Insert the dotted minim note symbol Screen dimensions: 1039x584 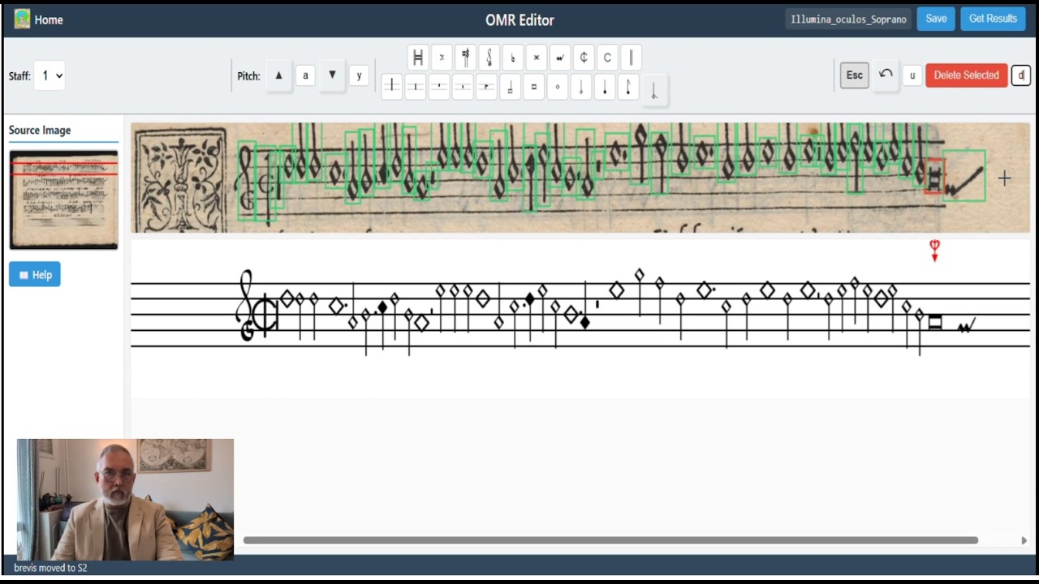(x=654, y=90)
